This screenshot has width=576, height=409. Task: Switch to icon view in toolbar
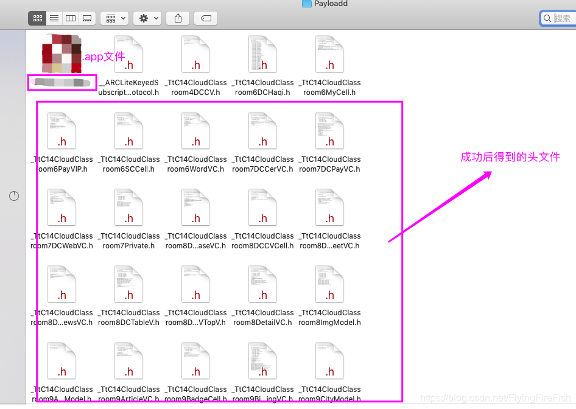38,18
